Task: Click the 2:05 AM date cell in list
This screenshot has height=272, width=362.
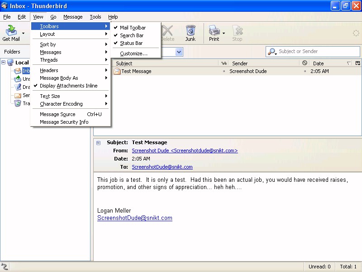Action: click(x=319, y=71)
